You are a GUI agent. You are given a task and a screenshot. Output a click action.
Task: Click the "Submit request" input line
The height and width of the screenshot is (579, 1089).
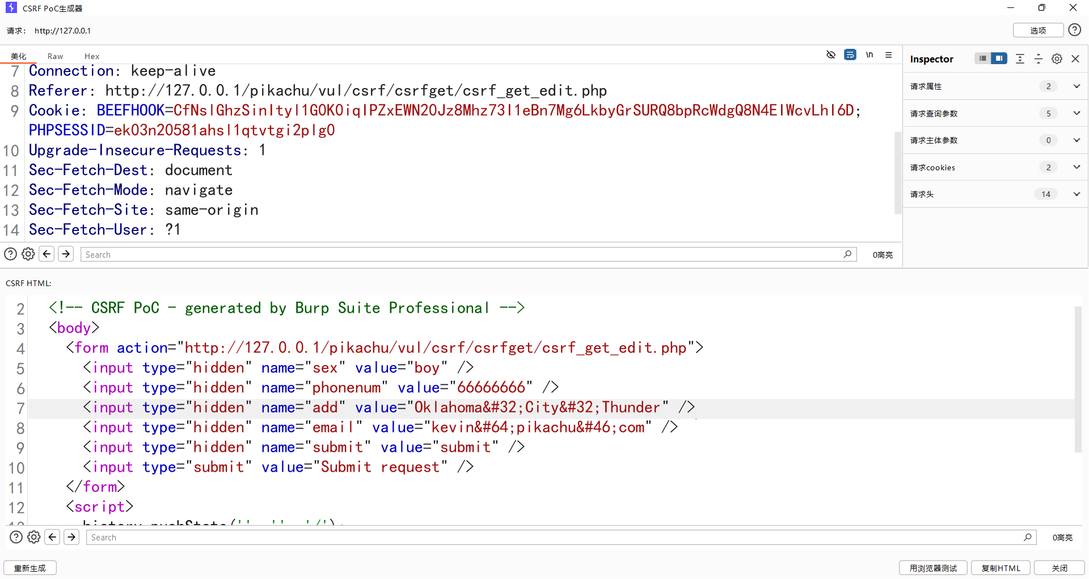[278, 467]
